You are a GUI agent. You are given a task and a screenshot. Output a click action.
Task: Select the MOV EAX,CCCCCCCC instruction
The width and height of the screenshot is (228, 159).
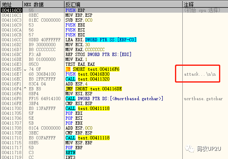[x=85, y=49]
